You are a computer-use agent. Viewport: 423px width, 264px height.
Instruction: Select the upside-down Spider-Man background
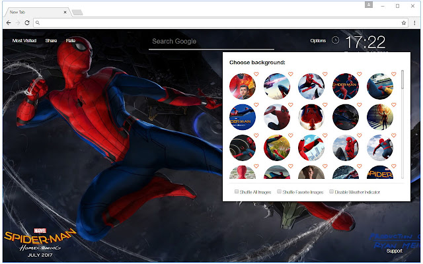click(311, 117)
